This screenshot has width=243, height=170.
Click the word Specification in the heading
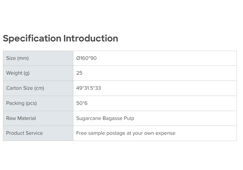pos(32,39)
